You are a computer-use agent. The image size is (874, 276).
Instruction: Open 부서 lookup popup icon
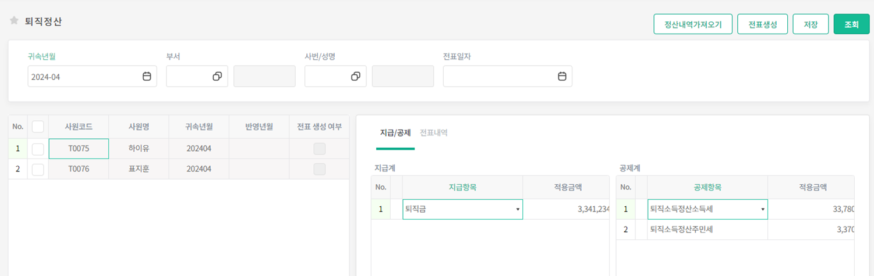217,77
